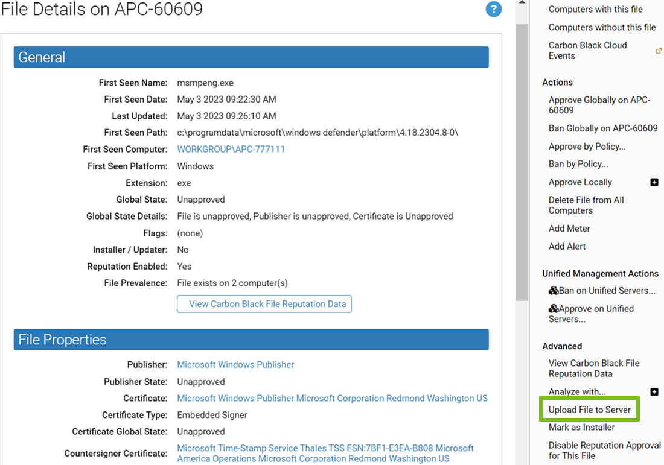
Task: Click the unified servers icon beside Ban on Unified Servers
Action: tap(554, 290)
